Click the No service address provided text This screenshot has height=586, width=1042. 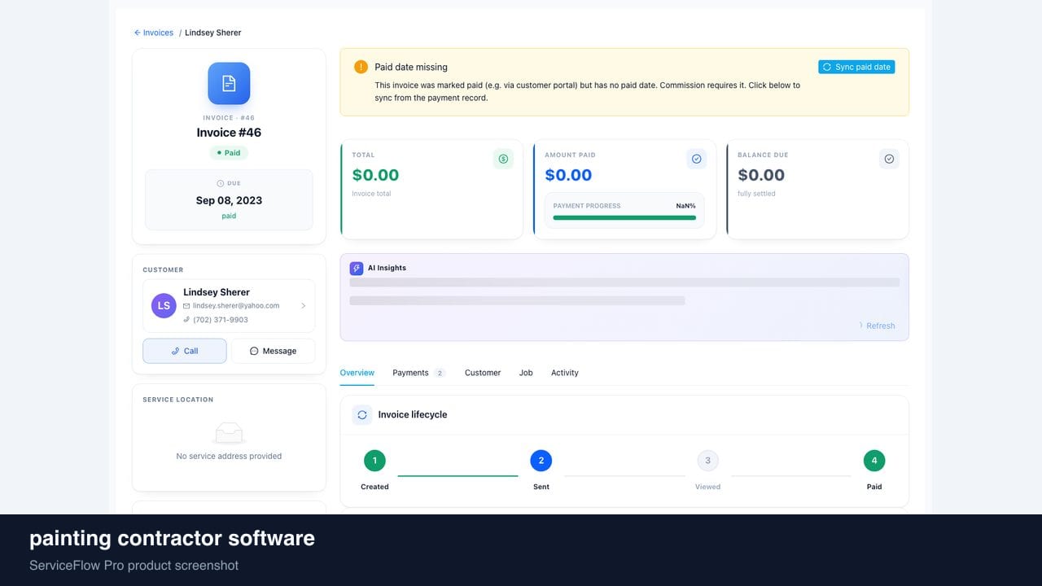229,457
